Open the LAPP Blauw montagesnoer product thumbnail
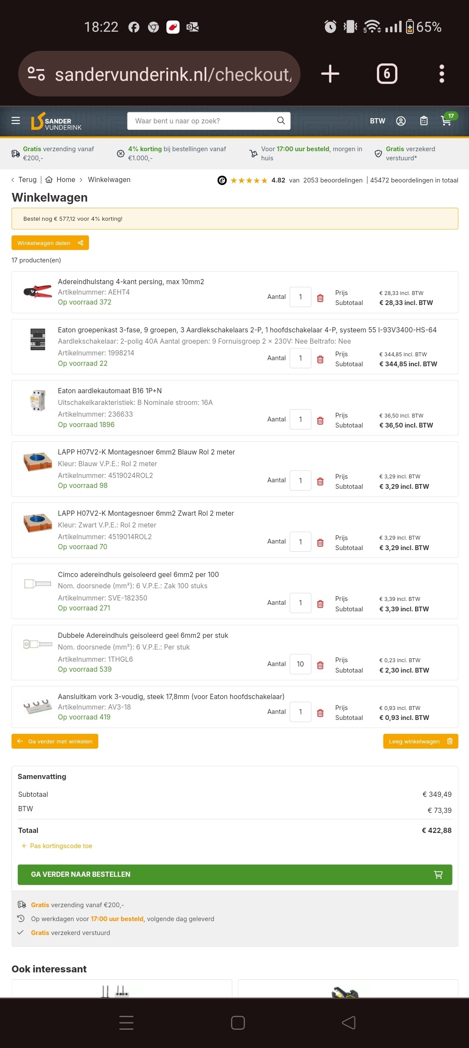This screenshot has height=1048, width=469. [x=38, y=461]
